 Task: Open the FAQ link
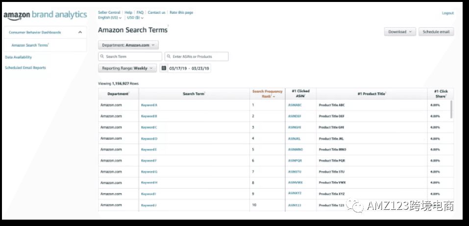pos(140,13)
